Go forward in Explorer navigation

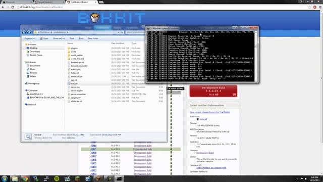[29, 32]
